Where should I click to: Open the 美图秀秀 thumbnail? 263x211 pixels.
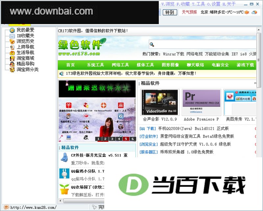(240, 102)
